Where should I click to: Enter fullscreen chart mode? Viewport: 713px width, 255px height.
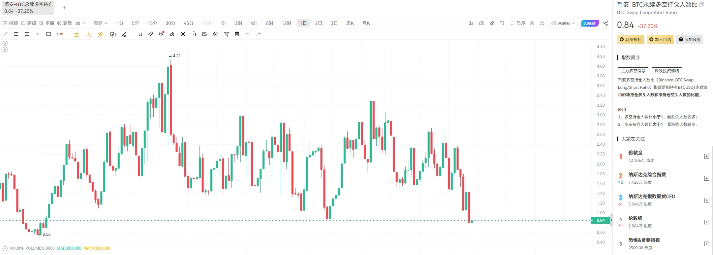(542, 23)
